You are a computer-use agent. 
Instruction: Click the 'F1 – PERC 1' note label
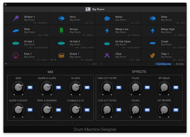tap(88, 35)
